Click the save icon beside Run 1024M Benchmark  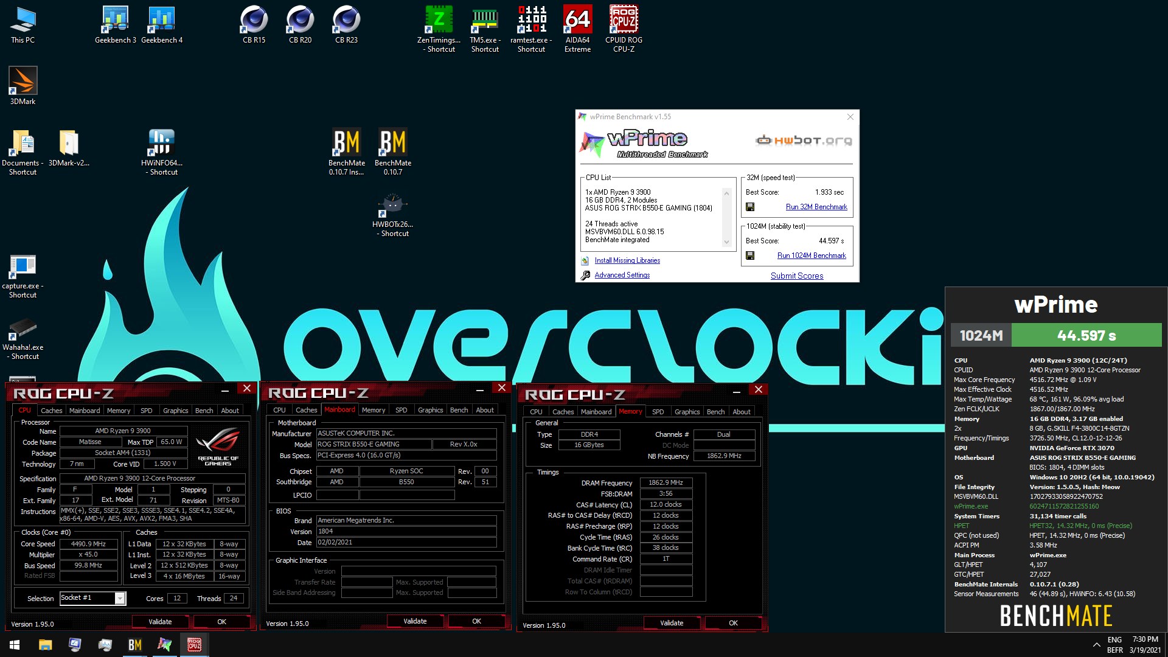click(x=750, y=255)
